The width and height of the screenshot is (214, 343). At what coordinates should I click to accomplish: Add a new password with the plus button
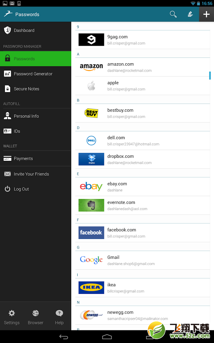pyautogui.click(x=206, y=14)
